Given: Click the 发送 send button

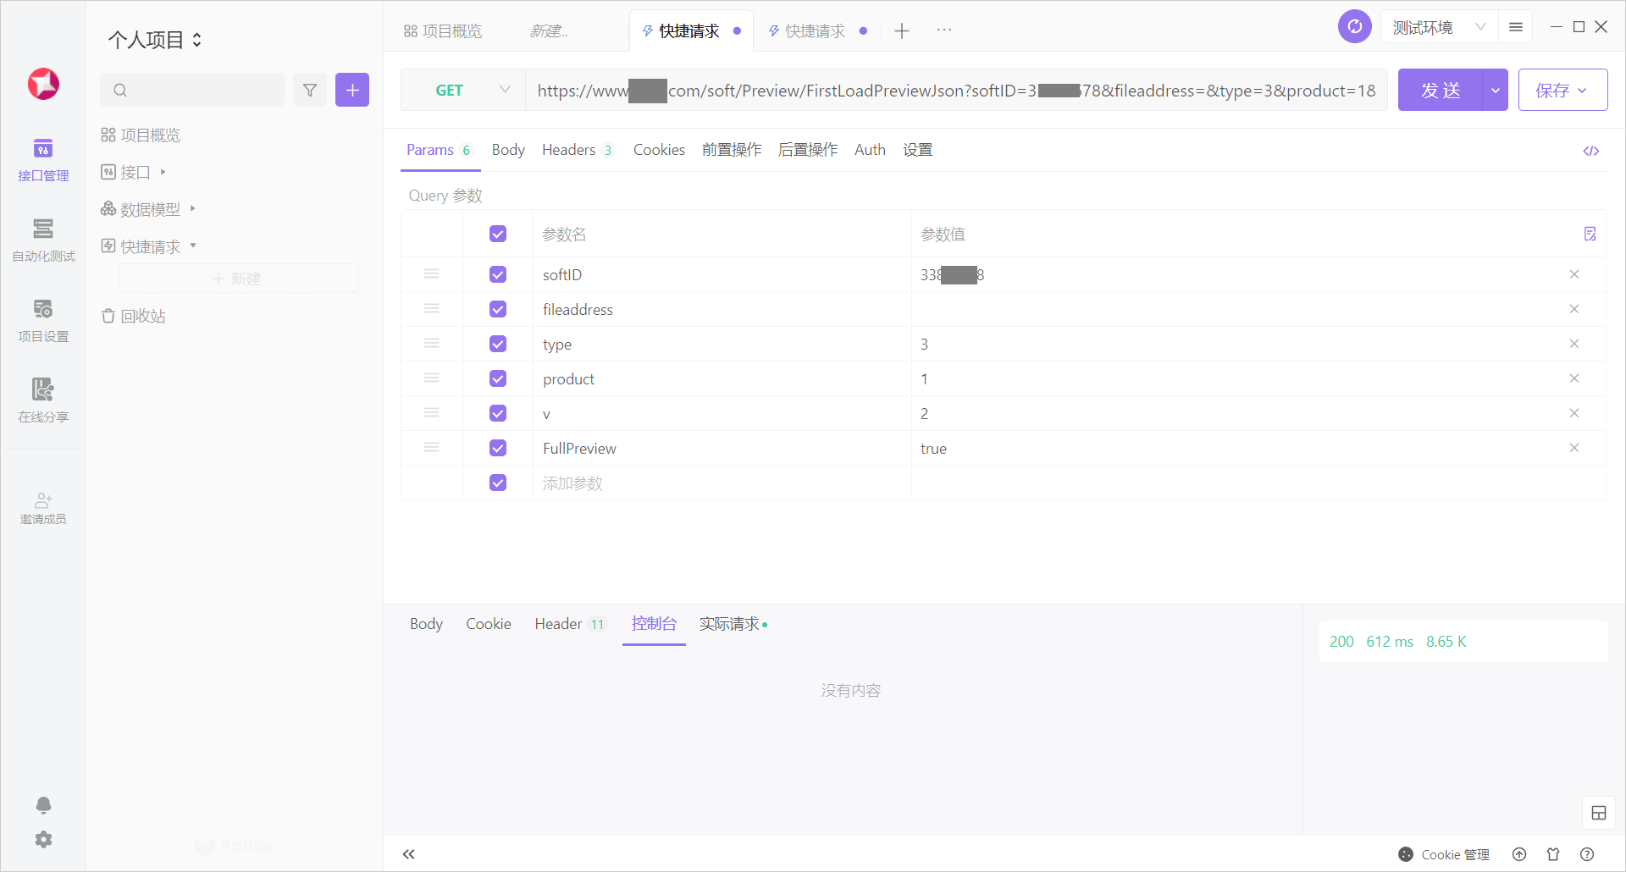Looking at the screenshot, I should point(1441,90).
